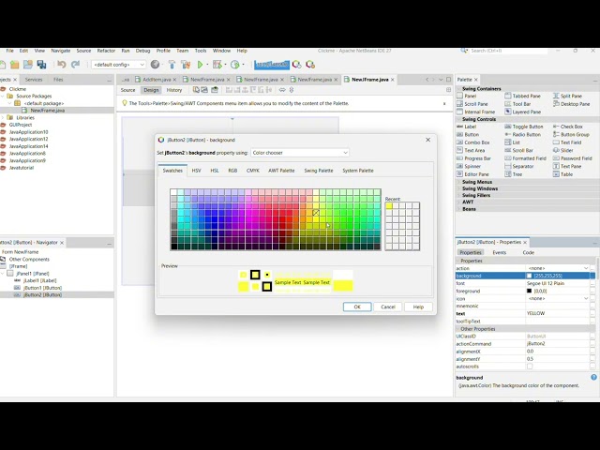Expand the Swing Menus palette category
600x450 pixels.
[x=459, y=182]
